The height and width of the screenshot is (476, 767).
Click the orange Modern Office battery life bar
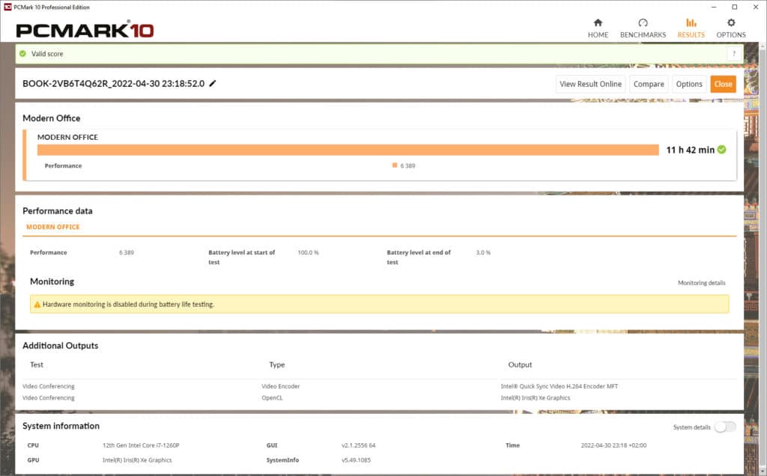(x=348, y=150)
